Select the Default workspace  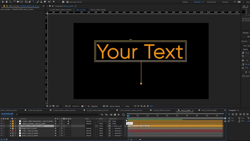[x=185, y=2]
